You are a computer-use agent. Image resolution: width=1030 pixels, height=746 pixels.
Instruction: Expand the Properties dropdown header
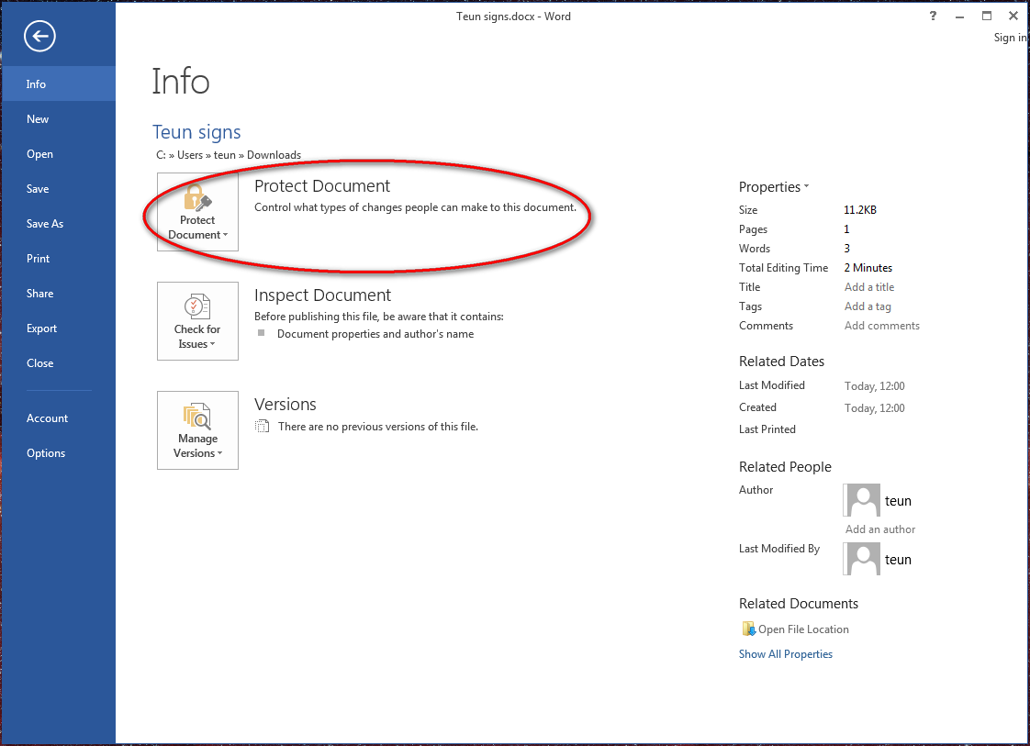click(774, 187)
